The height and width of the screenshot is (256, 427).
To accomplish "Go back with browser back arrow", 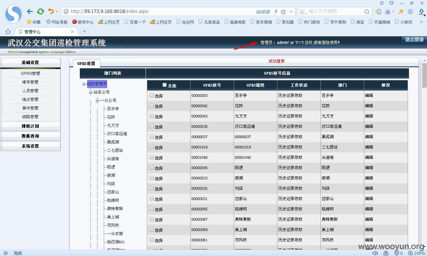I will click(x=30, y=11).
